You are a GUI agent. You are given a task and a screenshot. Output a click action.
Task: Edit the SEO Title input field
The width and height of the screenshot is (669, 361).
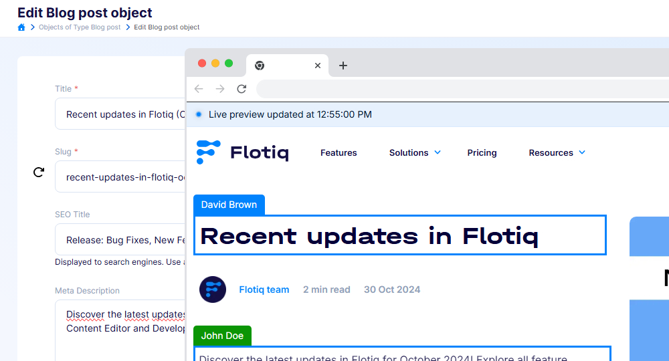(120, 239)
